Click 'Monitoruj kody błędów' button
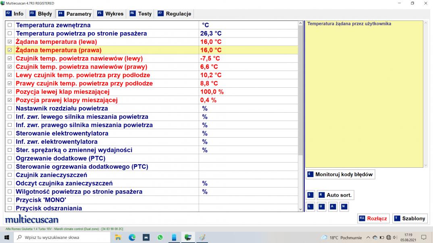This screenshot has height=243, width=433. [x=340, y=175]
